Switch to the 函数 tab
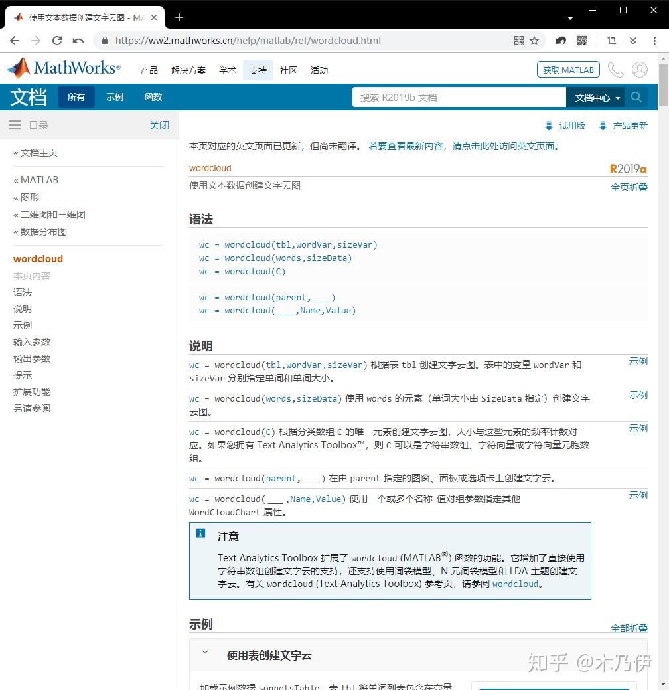This screenshot has height=690, width=669. (x=153, y=97)
